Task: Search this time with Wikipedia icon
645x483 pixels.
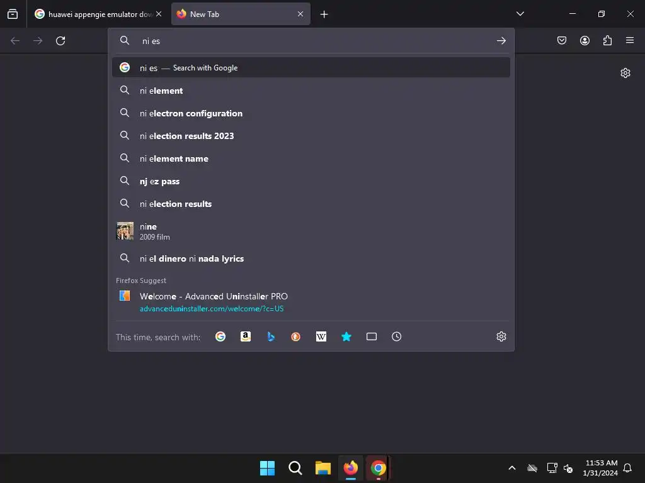Action: tap(321, 337)
